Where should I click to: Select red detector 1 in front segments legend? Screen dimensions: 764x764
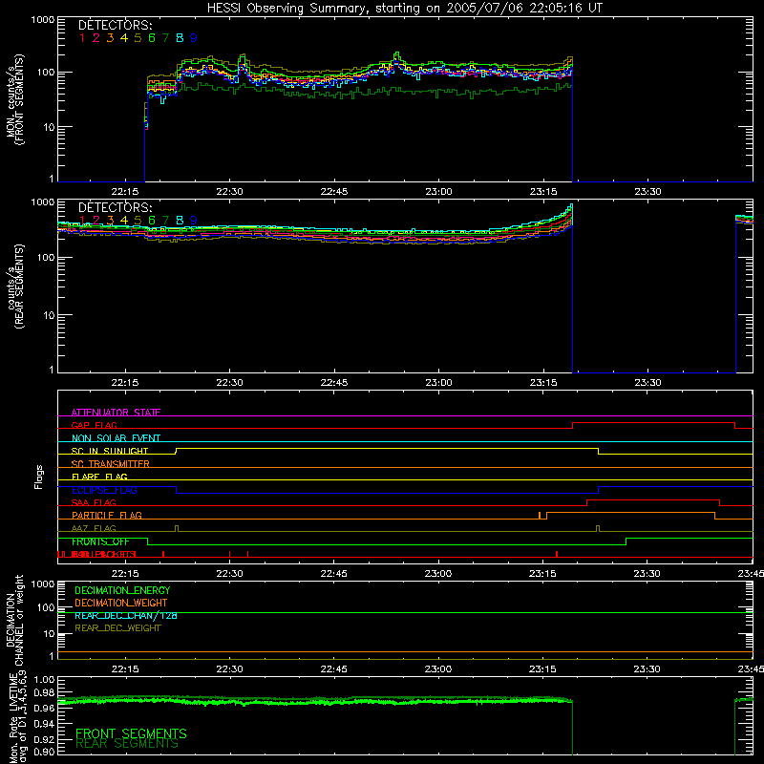[x=82, y=37]
